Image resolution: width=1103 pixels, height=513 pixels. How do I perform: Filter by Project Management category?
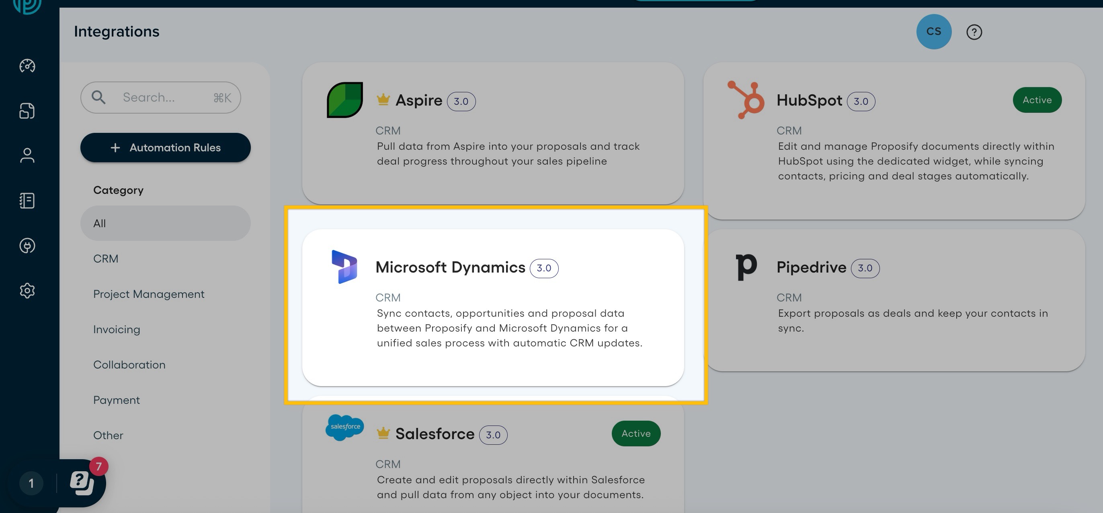149,294
